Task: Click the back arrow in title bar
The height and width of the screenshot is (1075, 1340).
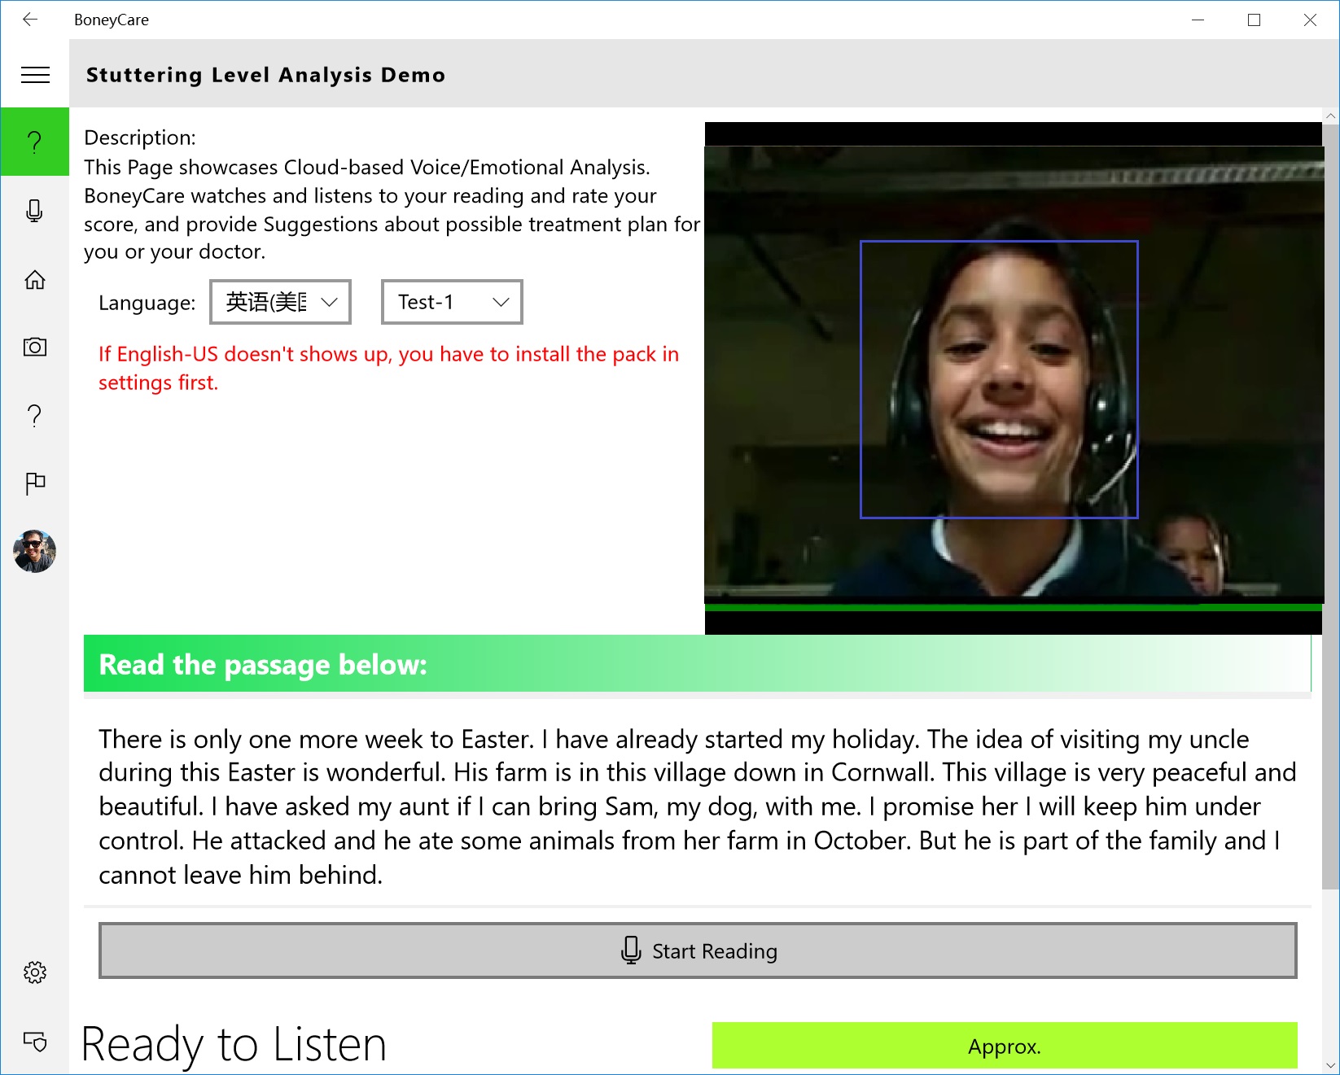Action: [30, 20]
